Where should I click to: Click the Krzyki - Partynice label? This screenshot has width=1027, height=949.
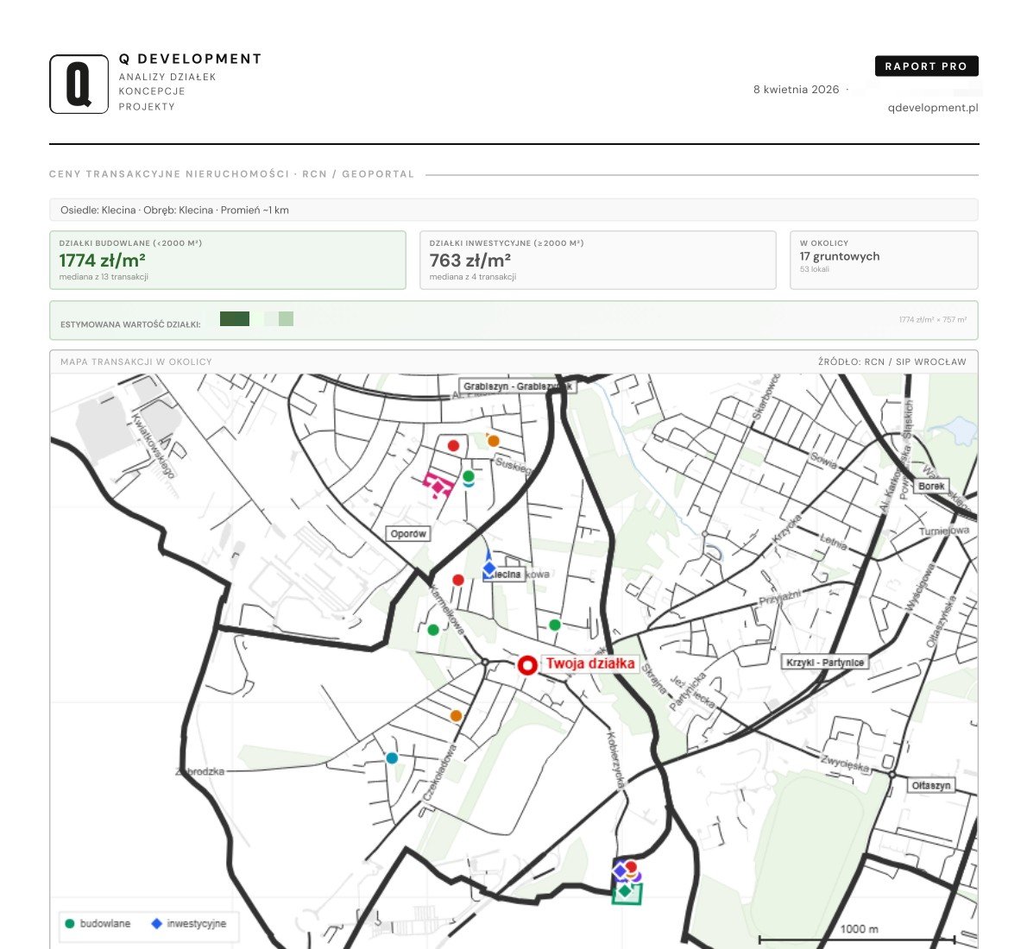coord(824,662)
